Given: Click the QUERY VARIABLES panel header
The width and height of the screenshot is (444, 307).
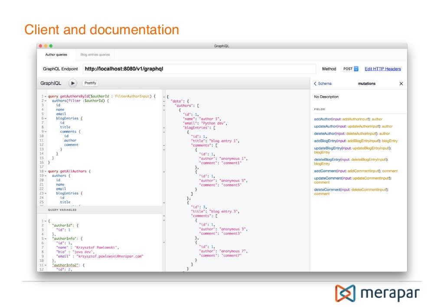Looking at the screenshot, I should [x=99, y=210].
